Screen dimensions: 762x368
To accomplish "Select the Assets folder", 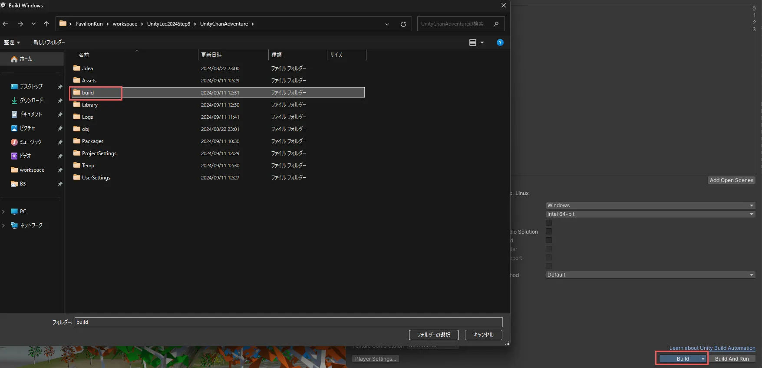I will point(89,81).
